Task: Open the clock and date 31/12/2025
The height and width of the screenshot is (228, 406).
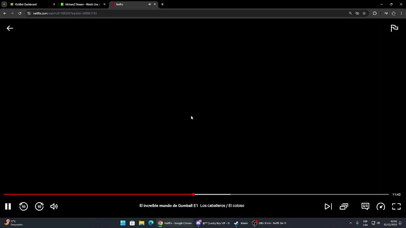Action: coord(390,223)
